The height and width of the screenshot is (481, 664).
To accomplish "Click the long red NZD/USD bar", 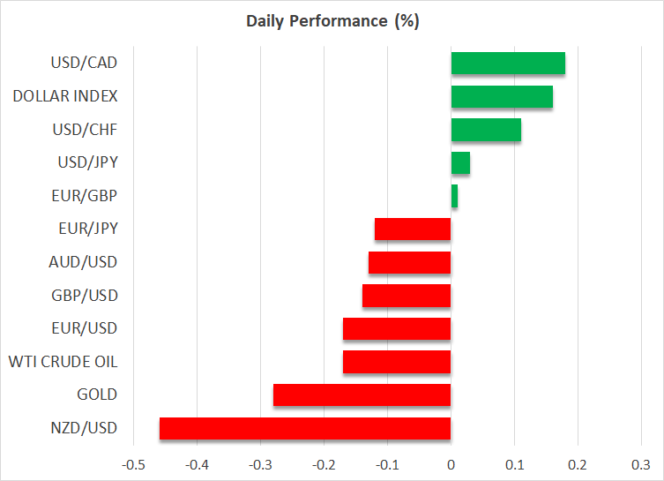I will click(x=305, y=428).
